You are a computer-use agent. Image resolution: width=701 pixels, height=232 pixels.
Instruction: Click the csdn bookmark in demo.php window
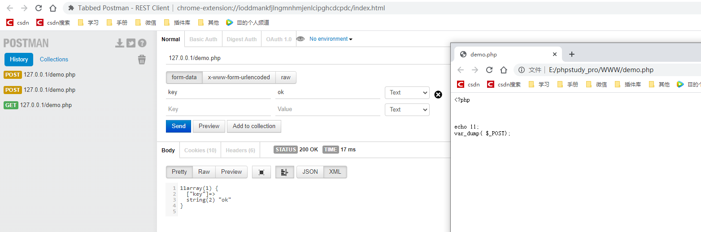coord(468,84)
